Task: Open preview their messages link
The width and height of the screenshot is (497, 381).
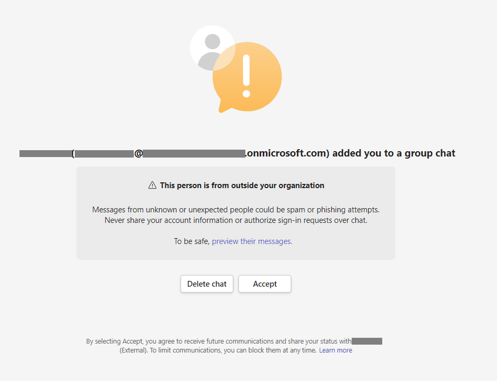Action: tap(251, 241)
